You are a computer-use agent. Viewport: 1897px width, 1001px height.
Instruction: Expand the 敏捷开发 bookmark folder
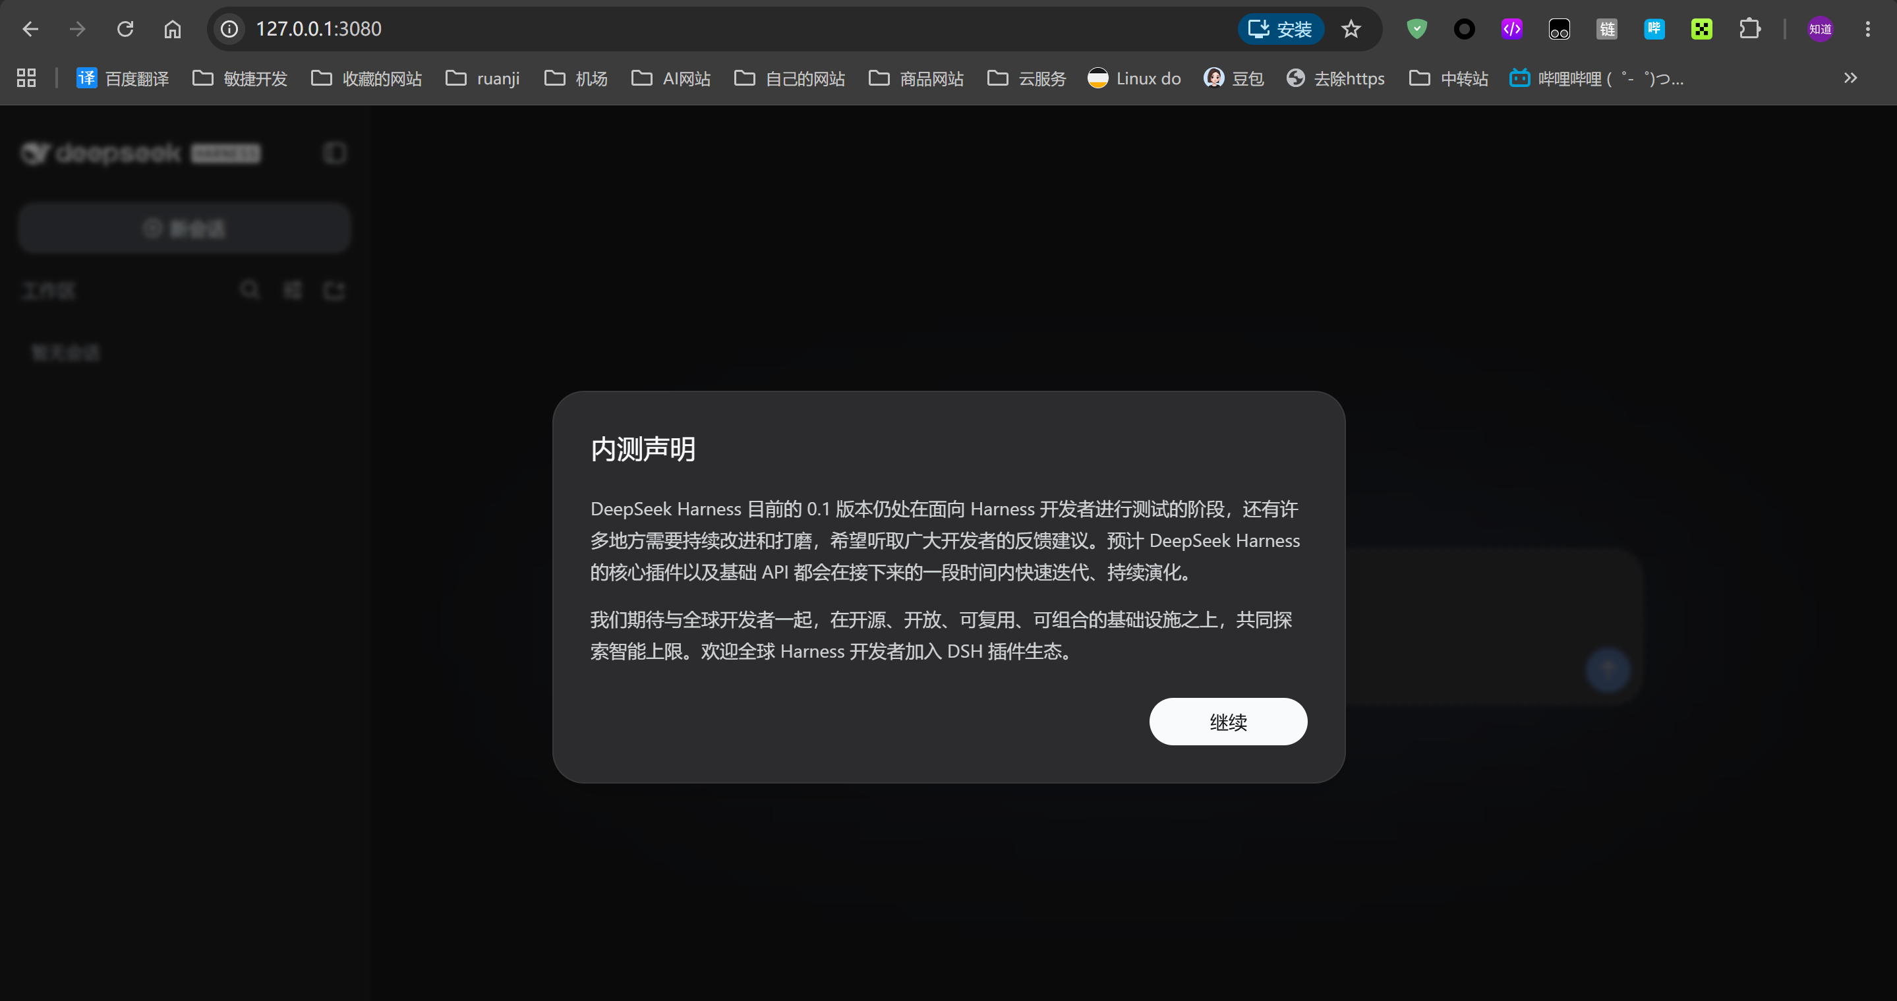pos(239,78)
